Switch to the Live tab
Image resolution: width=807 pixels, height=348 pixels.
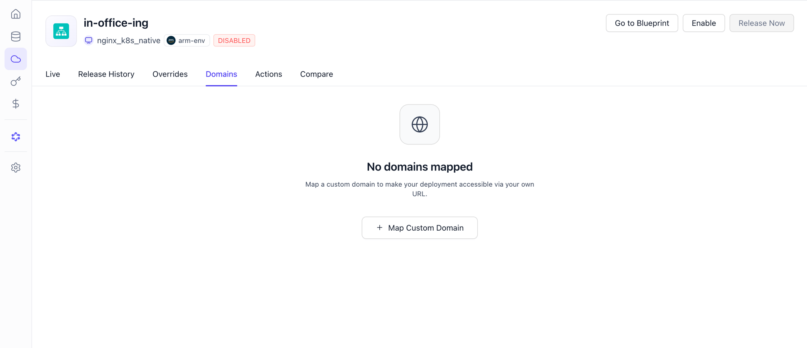pos(53,74)
